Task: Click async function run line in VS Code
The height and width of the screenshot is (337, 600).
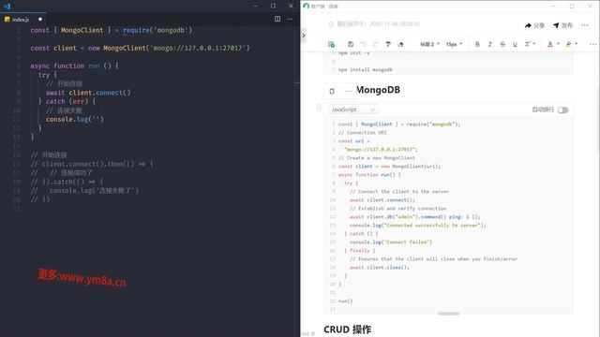Action: (75, 66)
